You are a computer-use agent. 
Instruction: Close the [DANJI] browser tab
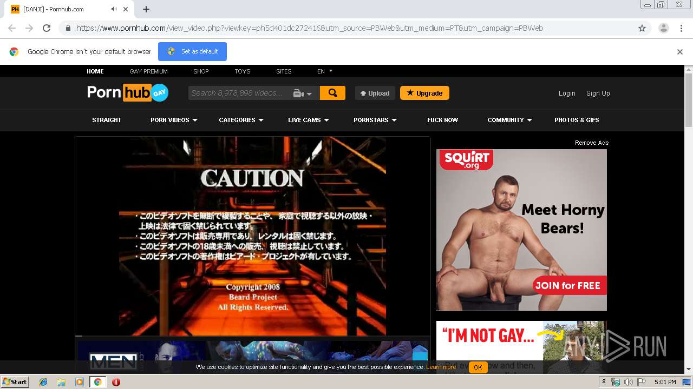pos(126,9)
